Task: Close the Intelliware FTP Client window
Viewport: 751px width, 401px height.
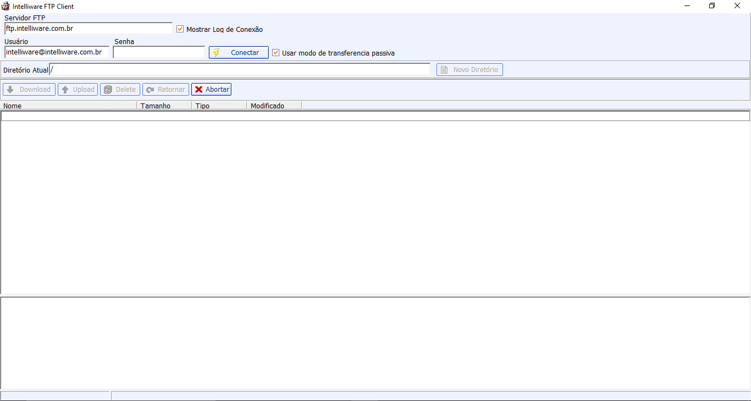Action: [x=738, y=6]
